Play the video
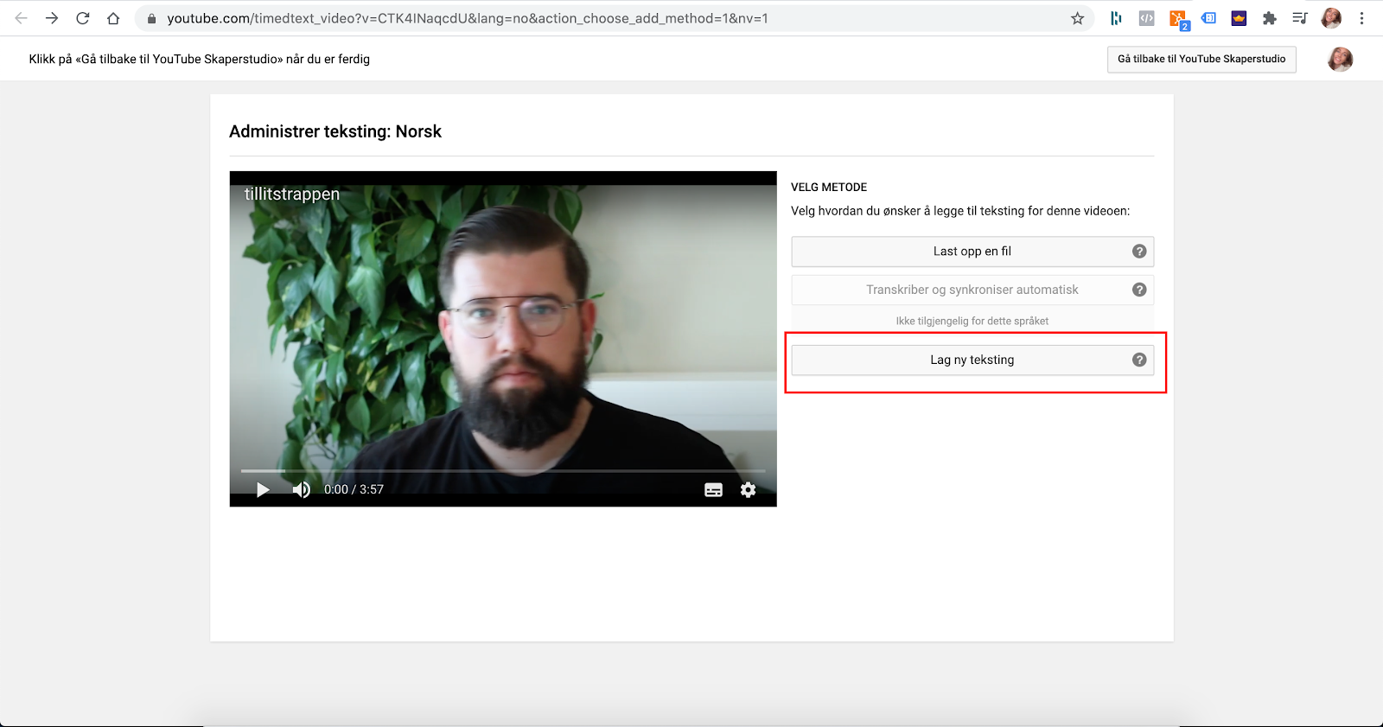 pos(263,490)
